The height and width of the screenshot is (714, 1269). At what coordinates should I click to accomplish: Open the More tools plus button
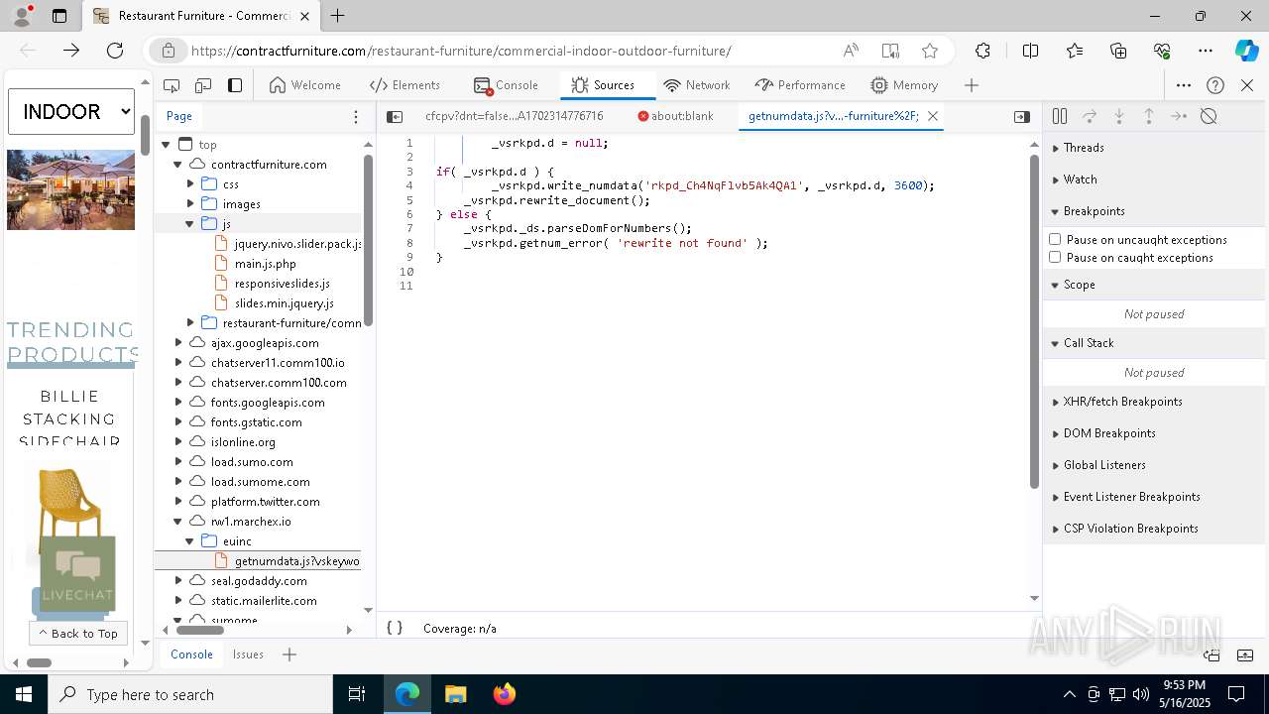[x=972, y=85]
